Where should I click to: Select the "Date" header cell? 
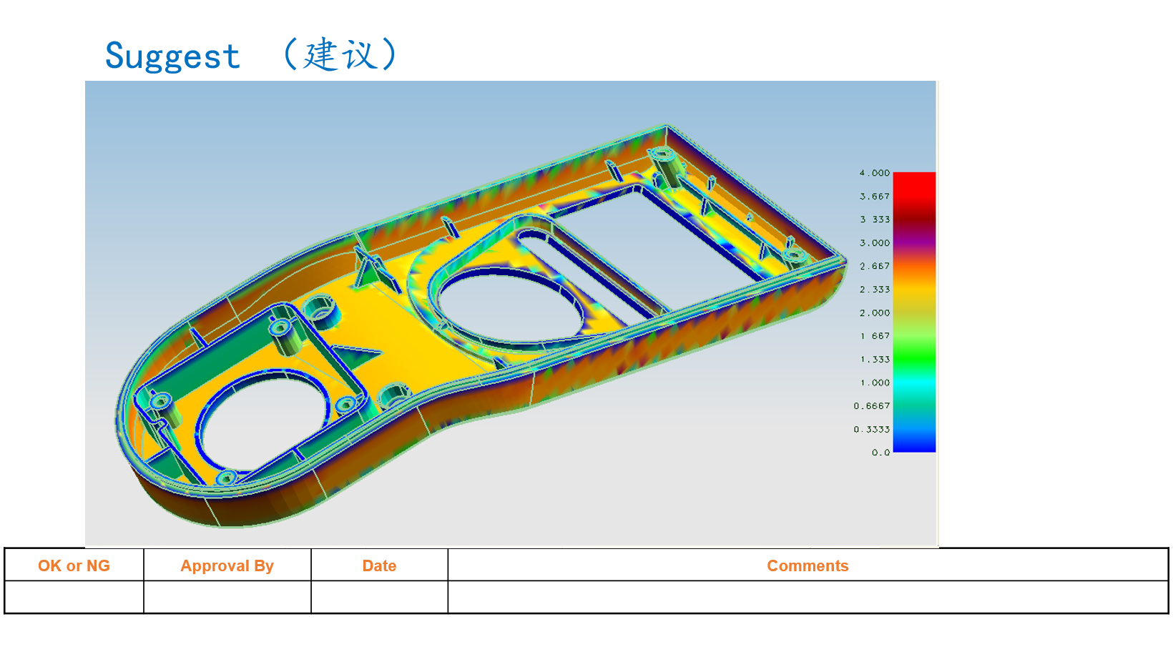pyautogui.click(x=378, y=565)
